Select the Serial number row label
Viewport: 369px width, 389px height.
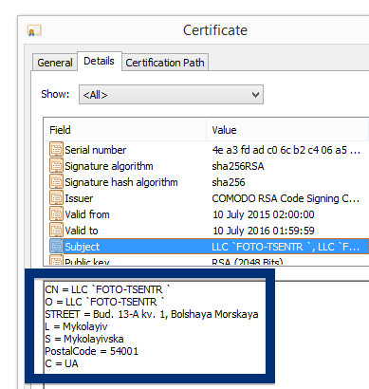pyautogui.click(x=96, y=150)
